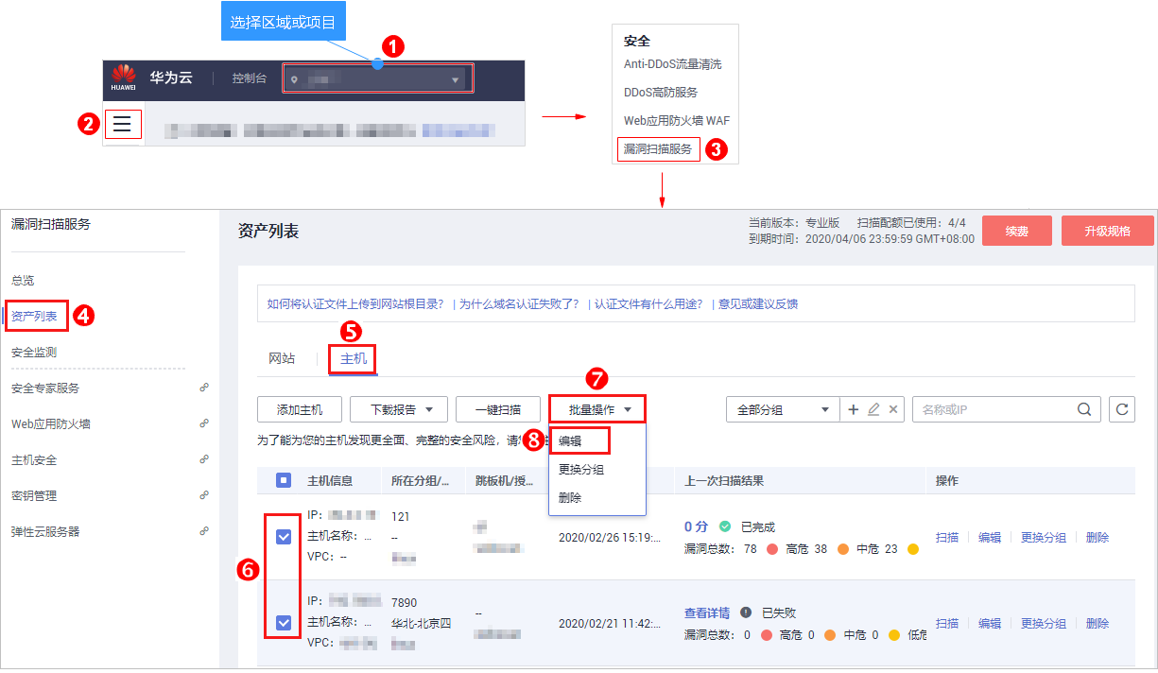Switch to the 网站 tab
Screen dimensions: 1158x673
tap(282, 359)
